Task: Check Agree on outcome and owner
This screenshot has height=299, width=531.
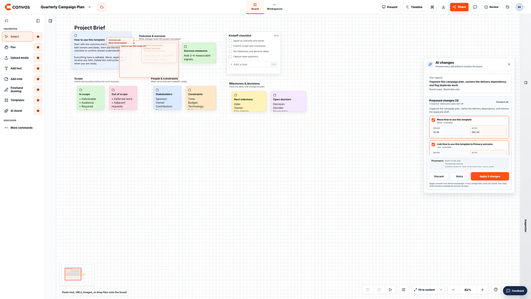Action: pyautogui.click(x=230, y=41)
